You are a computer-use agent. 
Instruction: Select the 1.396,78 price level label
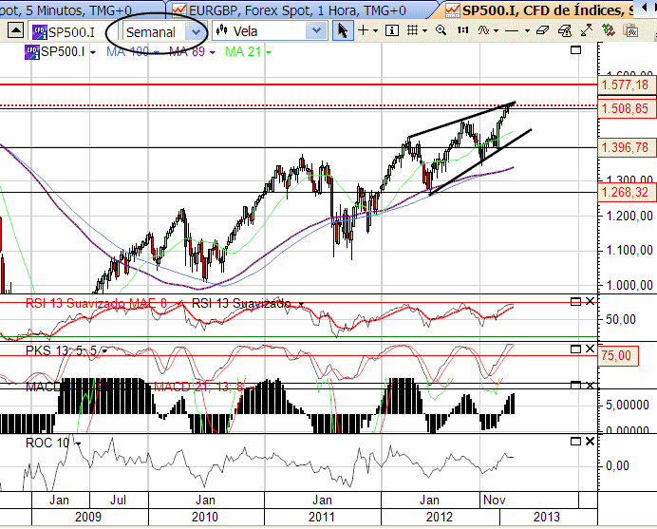pos(626,147)
